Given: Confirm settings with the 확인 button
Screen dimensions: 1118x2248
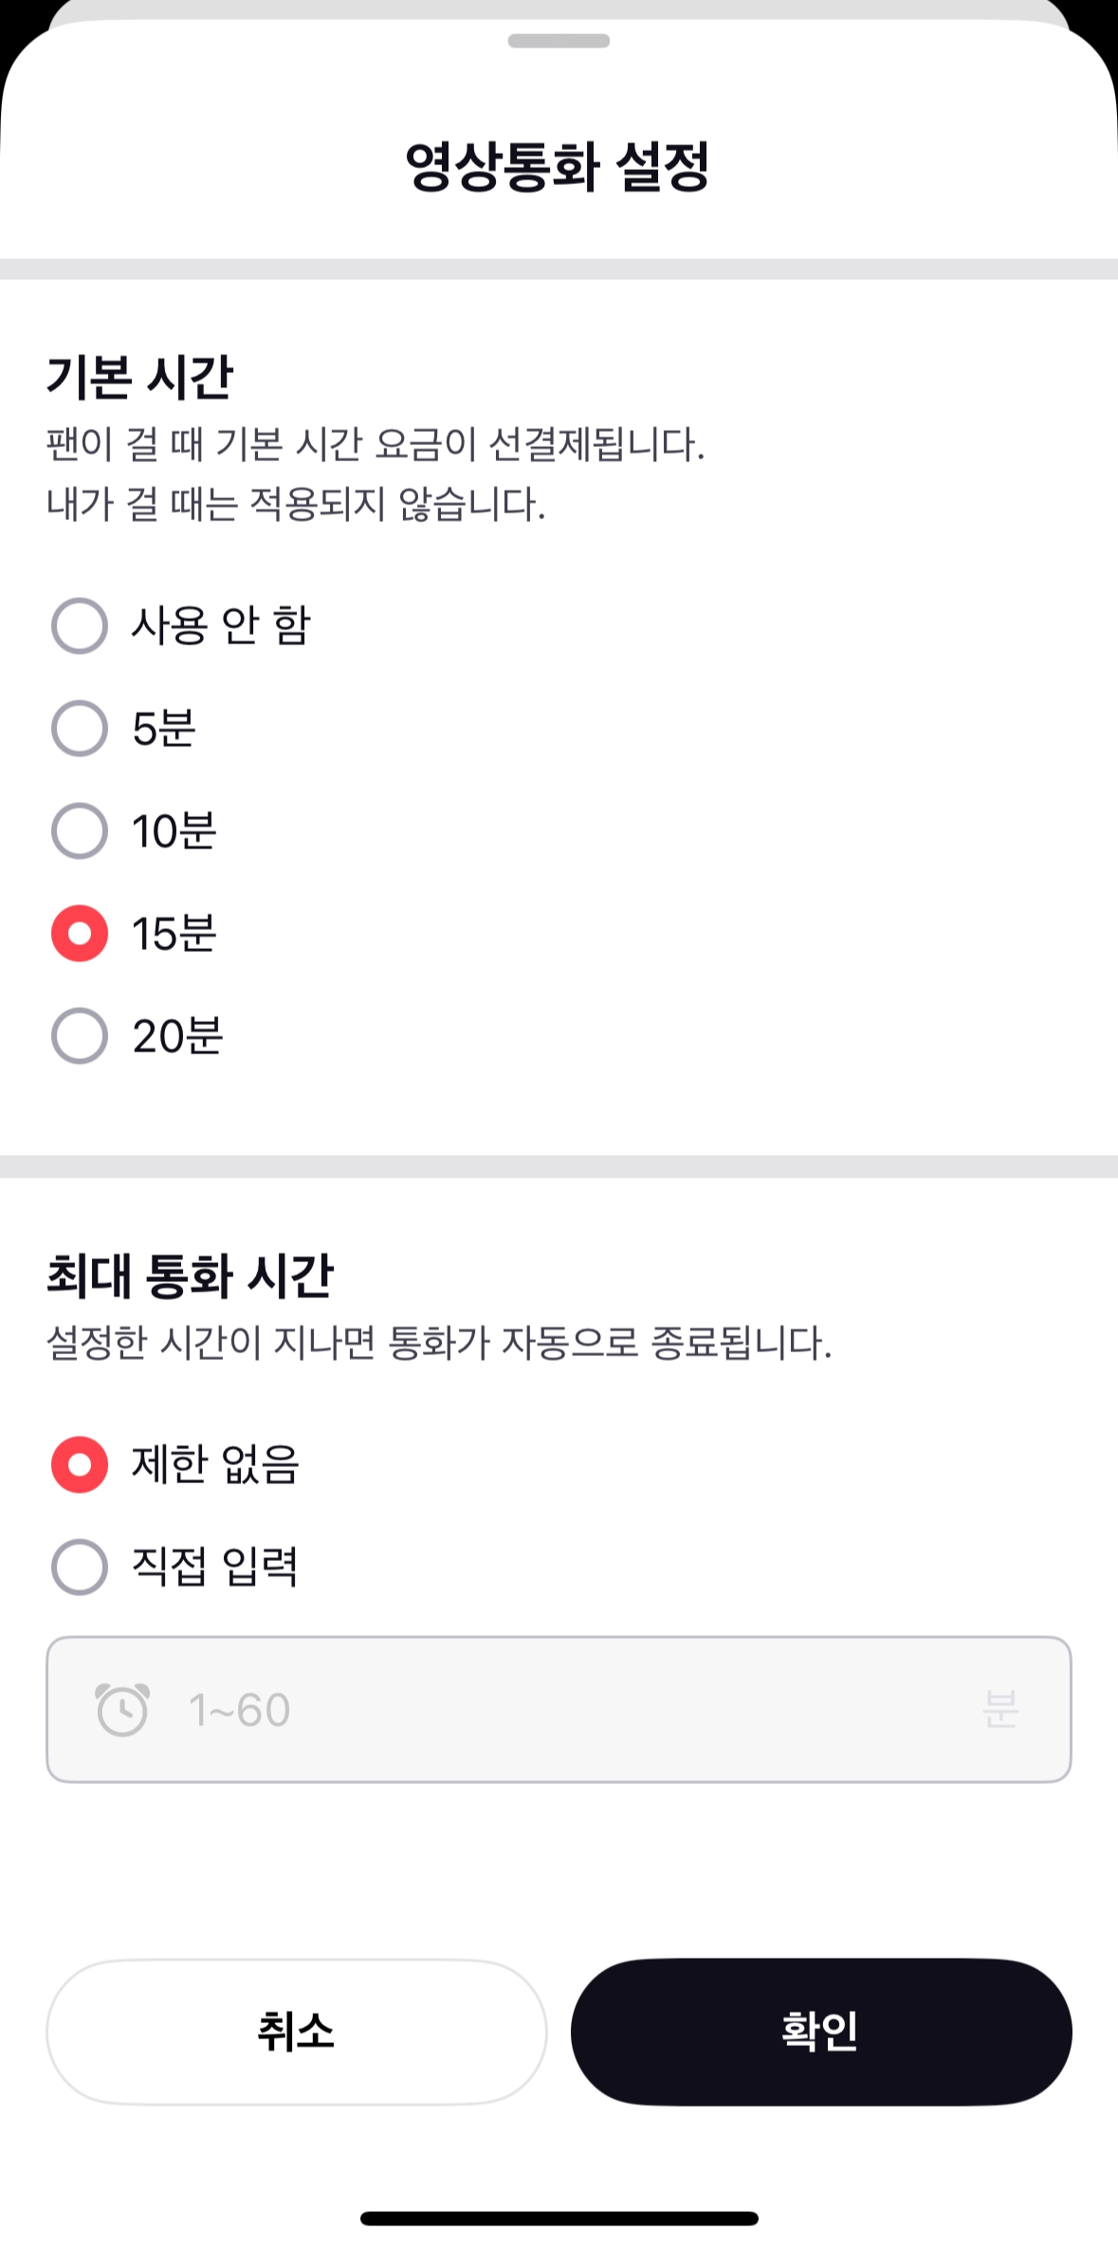Looking at the screenshot, I should [x=821, y=2032].
